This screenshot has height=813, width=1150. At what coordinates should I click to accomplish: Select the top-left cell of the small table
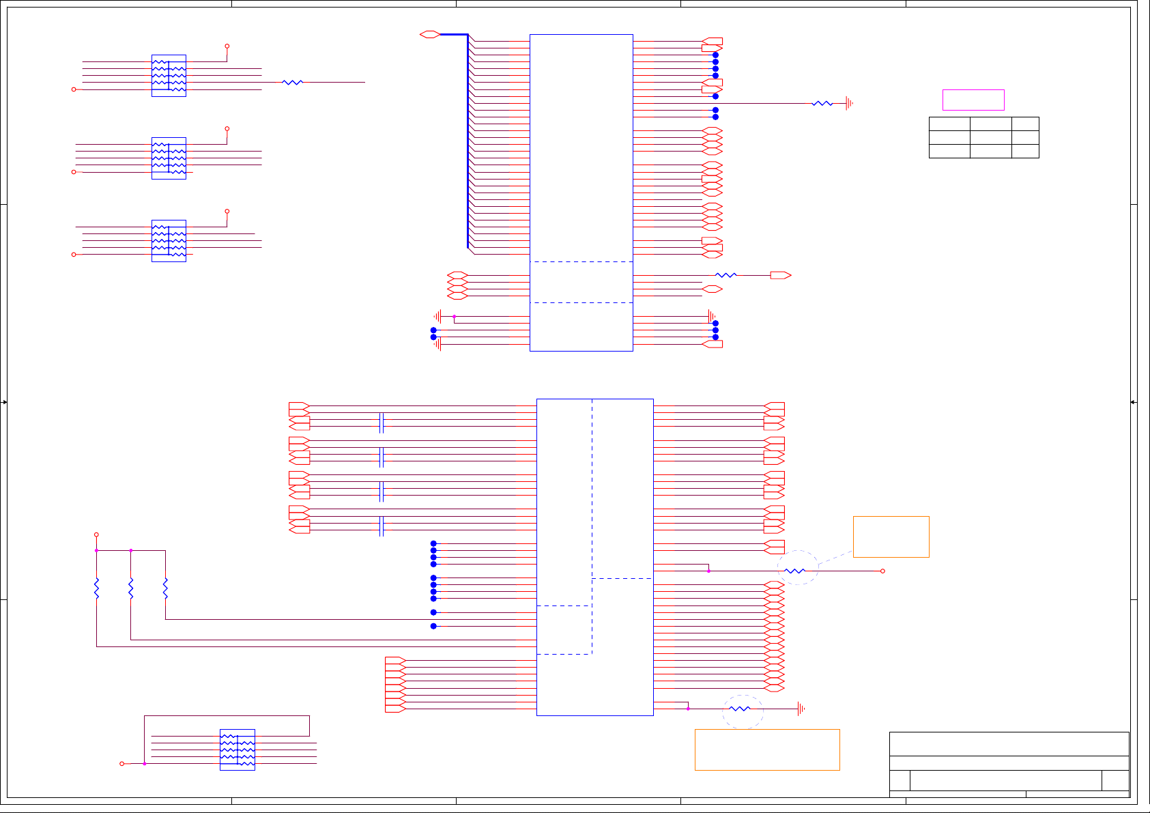[x=949, y=124]
